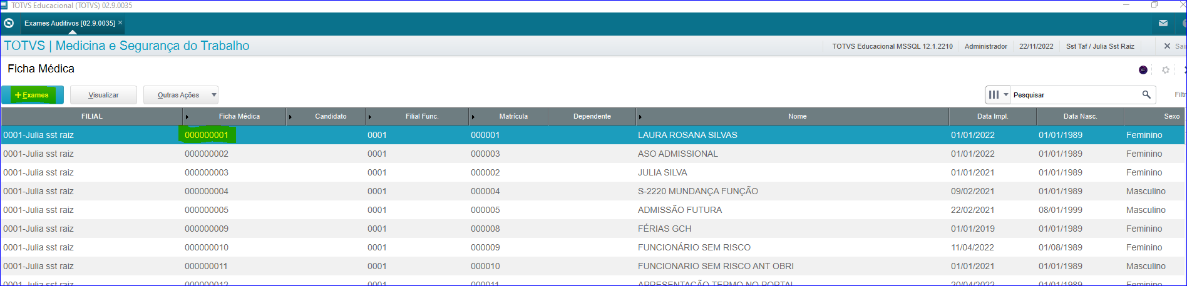The width and height of the screenshot is (1187, 286).
Task: Click the Data Nasc. column header
Action: point(1080,116)
